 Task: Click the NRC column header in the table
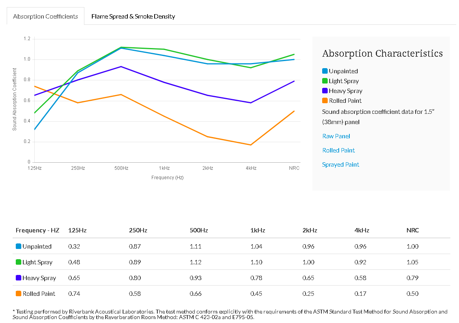click(x=412, y=230)
